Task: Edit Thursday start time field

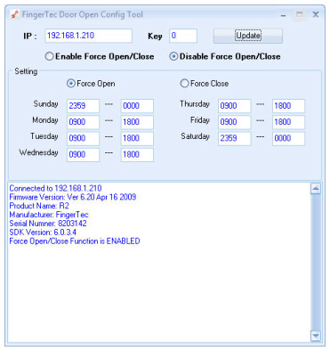Action: [235, 106]
